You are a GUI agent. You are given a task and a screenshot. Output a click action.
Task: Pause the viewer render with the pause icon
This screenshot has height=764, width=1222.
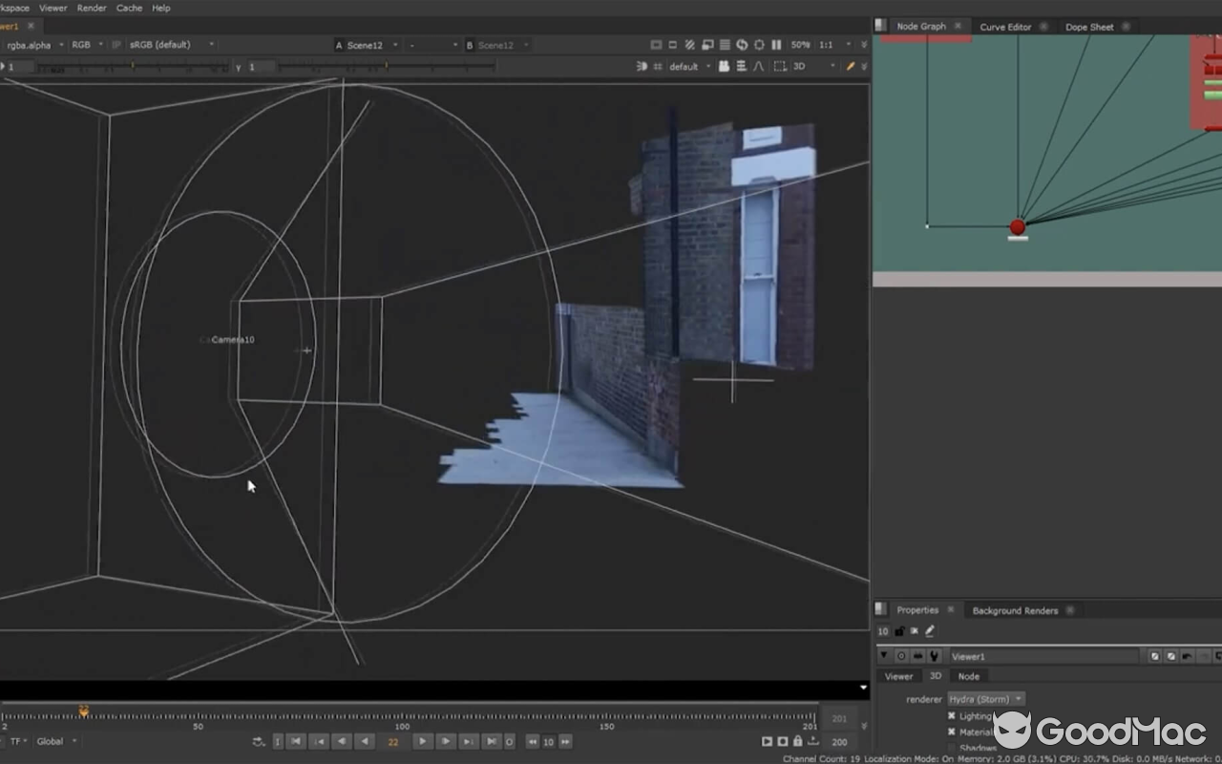(776, 44)
